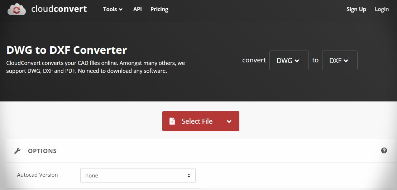Viewport: 397px width, 190px height.
Task: Click the Login link
Action: coord(382,9)
